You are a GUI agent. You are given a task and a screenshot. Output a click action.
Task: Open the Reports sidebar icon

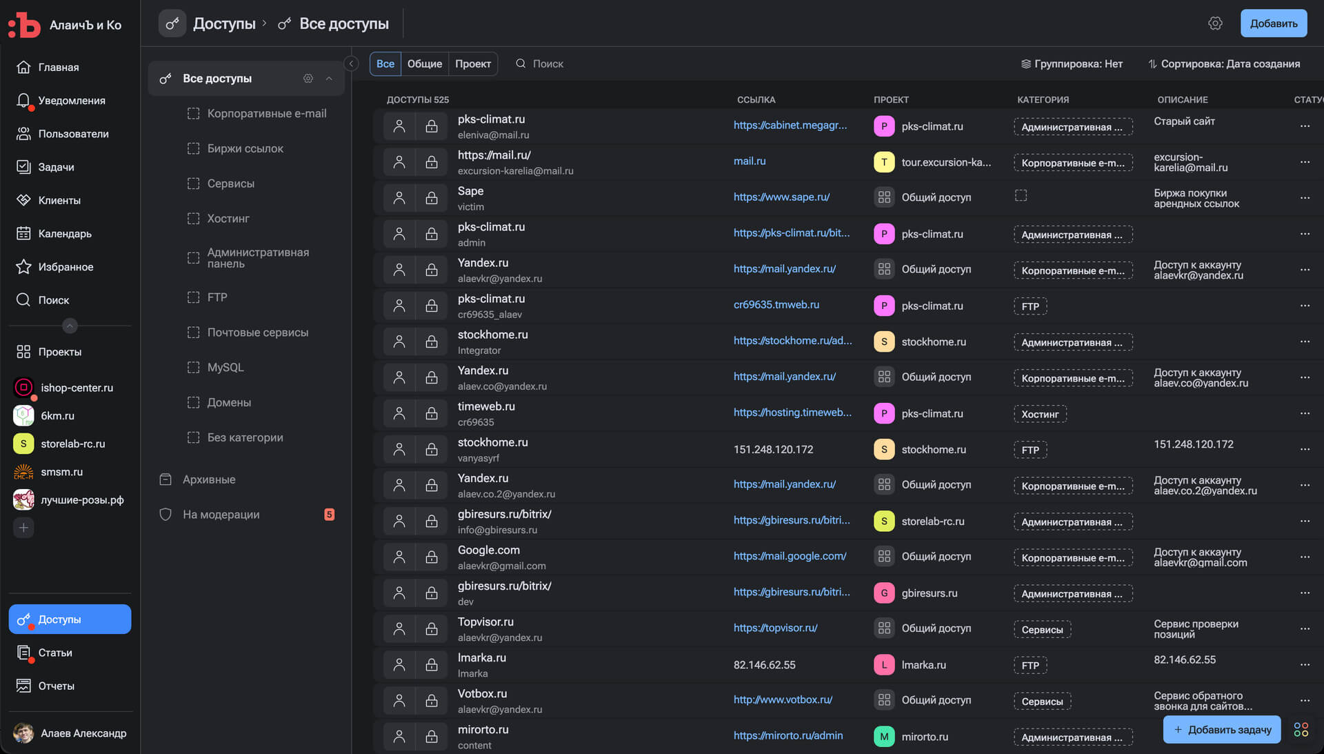coord(23,686)
